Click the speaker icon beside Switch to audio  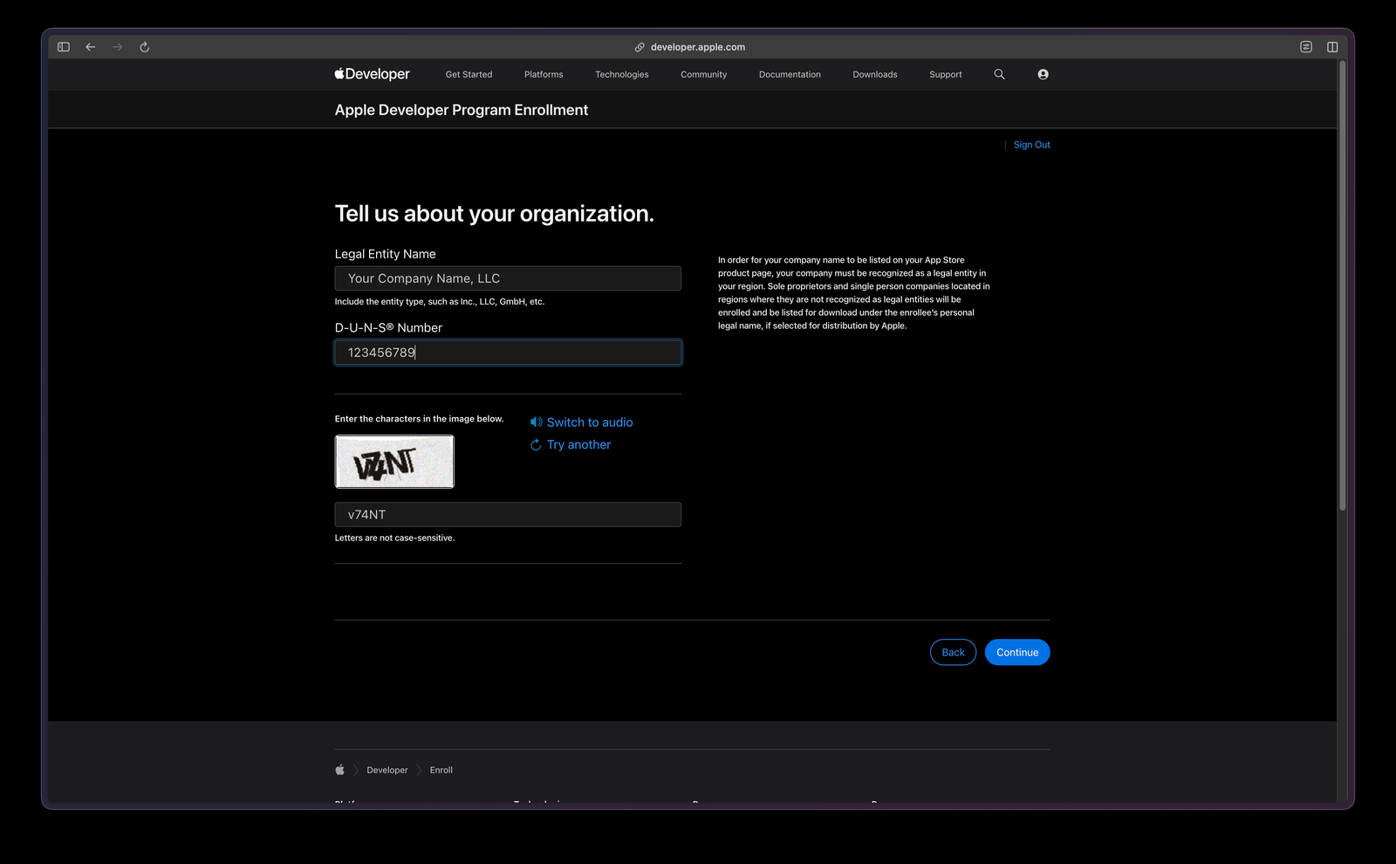coord(537,422)
